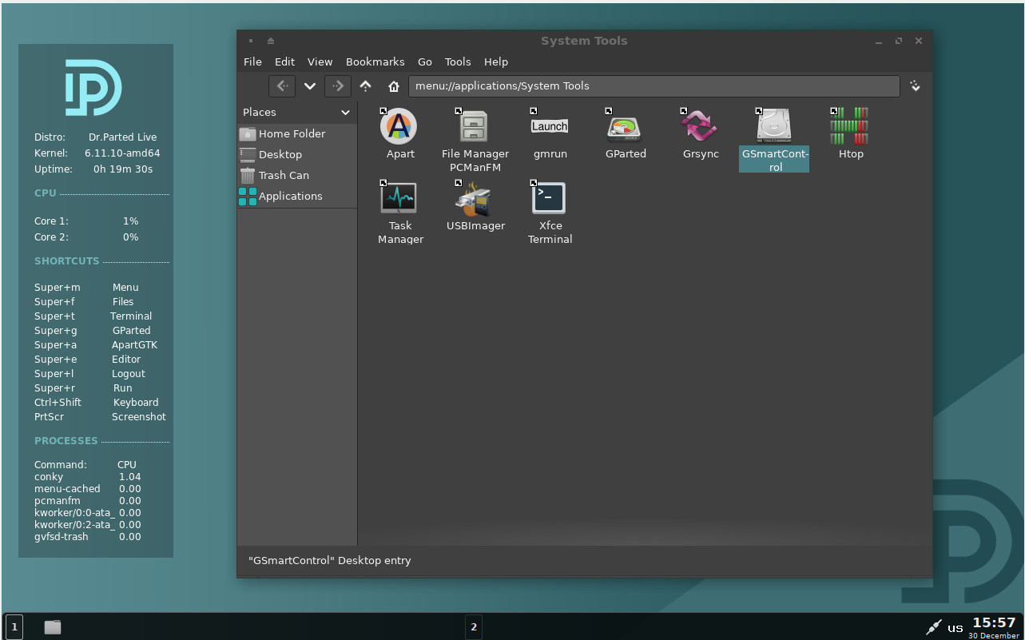Click the Dr.Parted logo in the conky panel
This screenshot has width=1025, height=640.
pyautogui.click(x=93, y=86)
